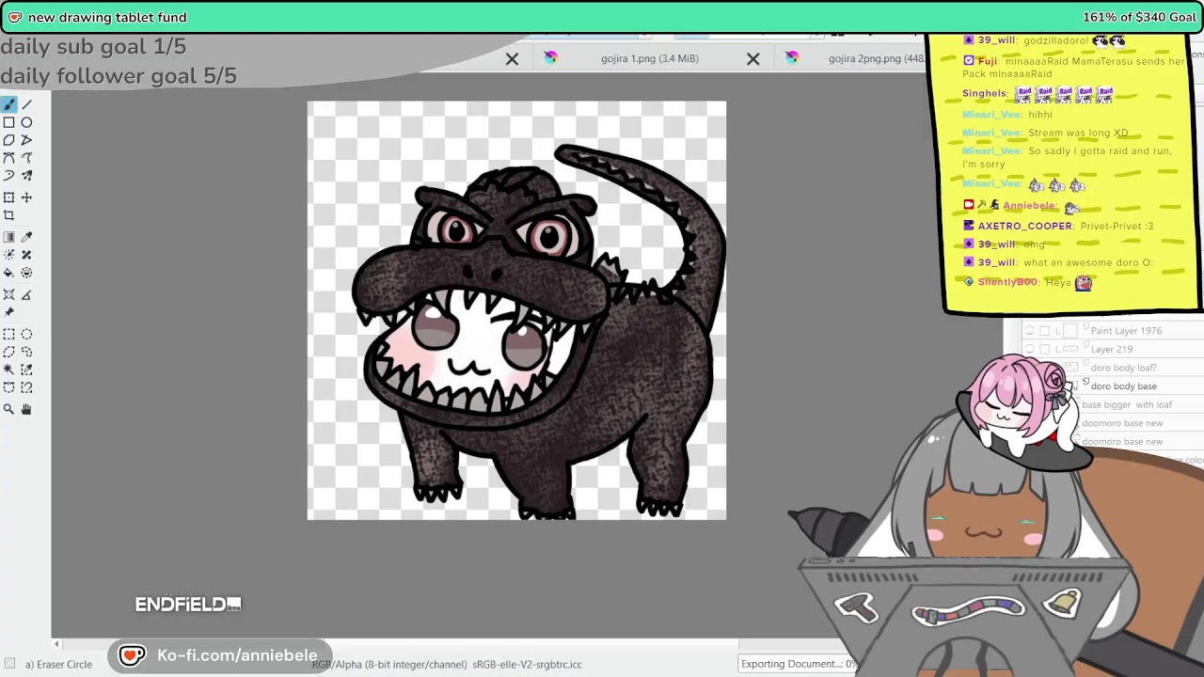Select the Rectangular Selection tool
Screen dimensions: 1204x677
coord(8,334)
